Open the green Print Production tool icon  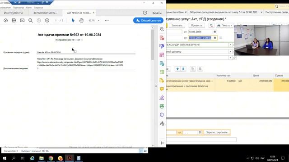click(x=162, y=106)
